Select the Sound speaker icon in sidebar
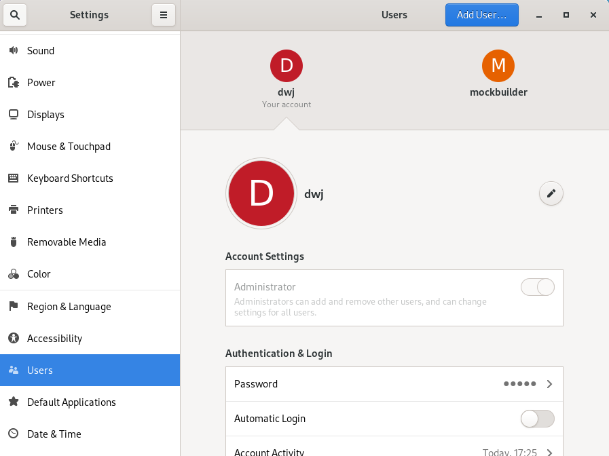The height and width of the screenshot is (456, 609). tap(14, 51)
